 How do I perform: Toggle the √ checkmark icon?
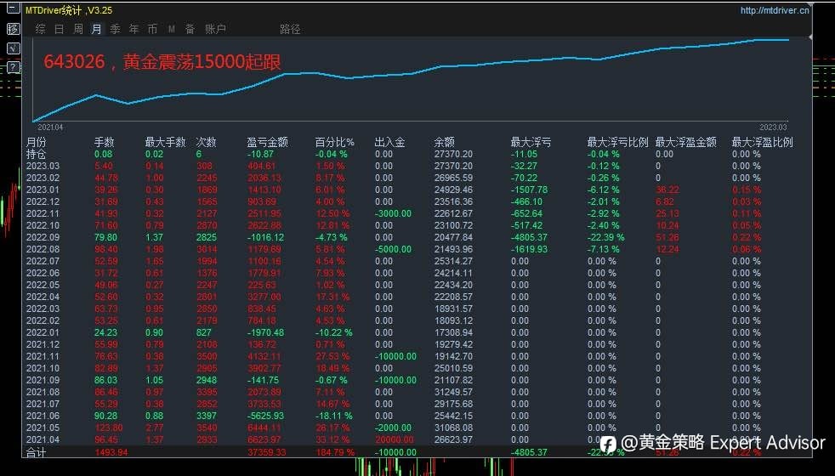coord(14,48)
